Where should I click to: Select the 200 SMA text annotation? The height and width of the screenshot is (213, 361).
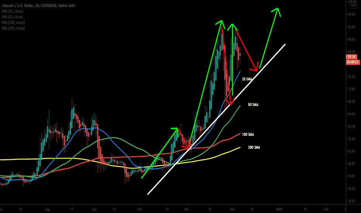pyautogui.click(x=254, y=147)
